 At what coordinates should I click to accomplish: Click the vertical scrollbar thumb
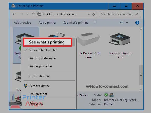coord(141,75)
